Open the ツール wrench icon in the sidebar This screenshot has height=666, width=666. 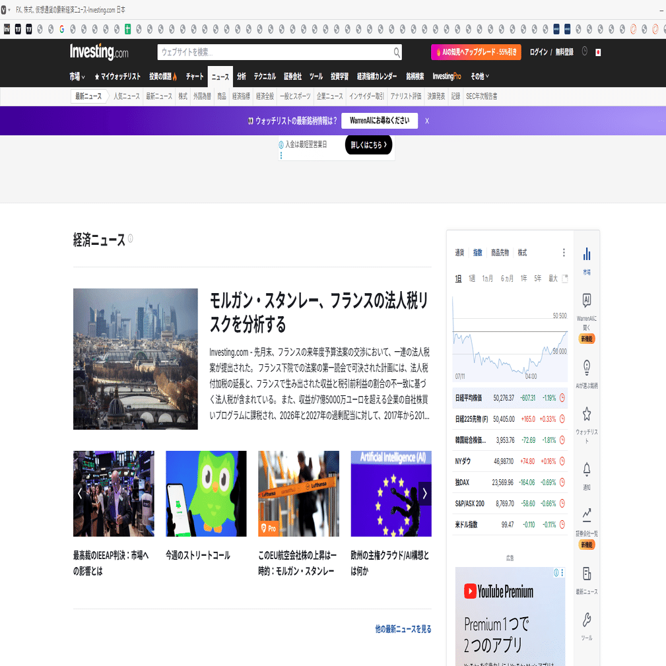[586, 619]
